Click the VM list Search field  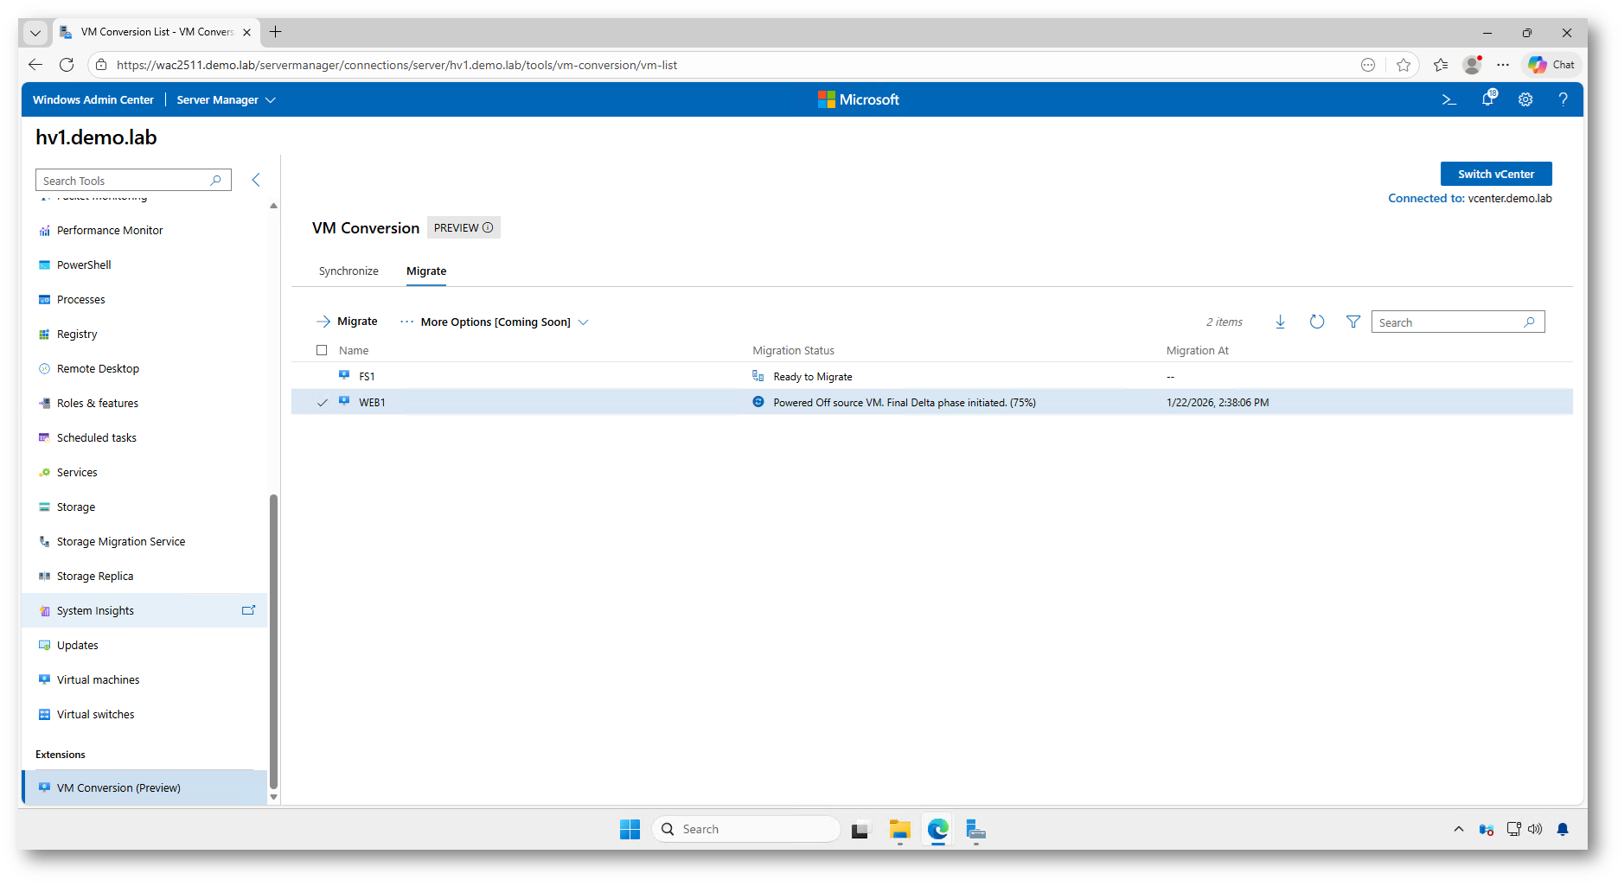1448,322
